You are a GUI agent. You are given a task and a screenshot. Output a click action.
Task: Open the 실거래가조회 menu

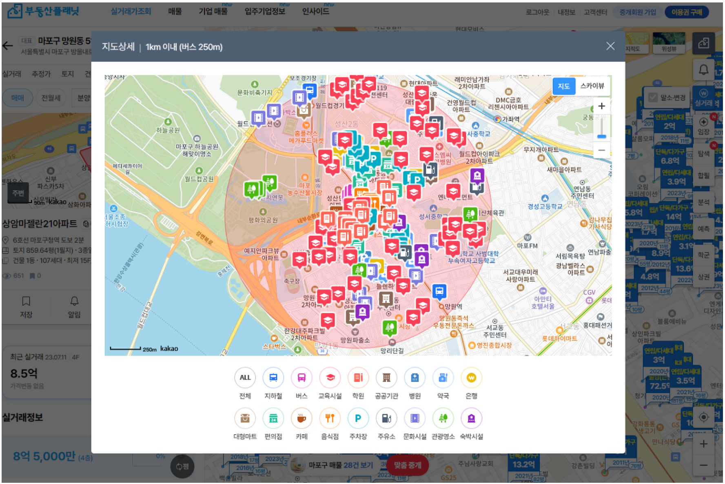coord(131,11)
